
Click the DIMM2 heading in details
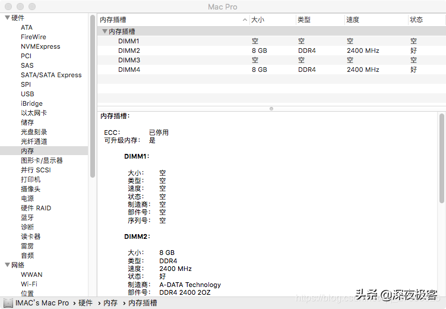pos(137,237)
